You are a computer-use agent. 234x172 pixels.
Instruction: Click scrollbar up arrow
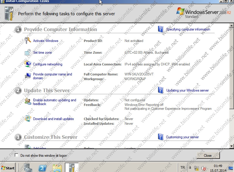(x=231, y=26)
